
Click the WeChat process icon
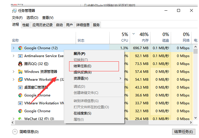click(x=20, y=119)
